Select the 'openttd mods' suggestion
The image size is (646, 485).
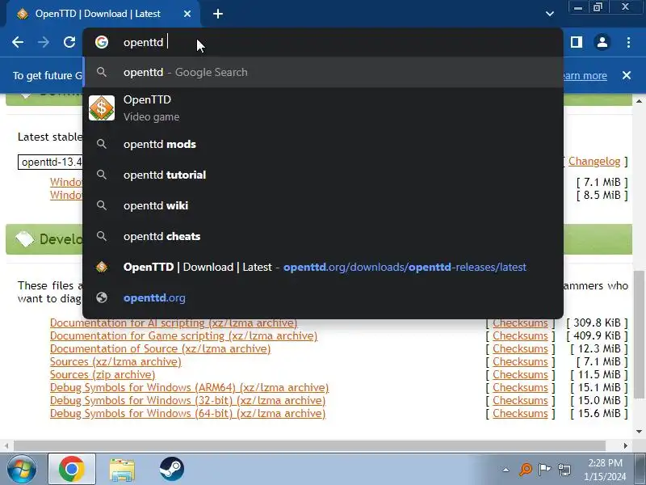pyautogui.click(x=323, y=145)
